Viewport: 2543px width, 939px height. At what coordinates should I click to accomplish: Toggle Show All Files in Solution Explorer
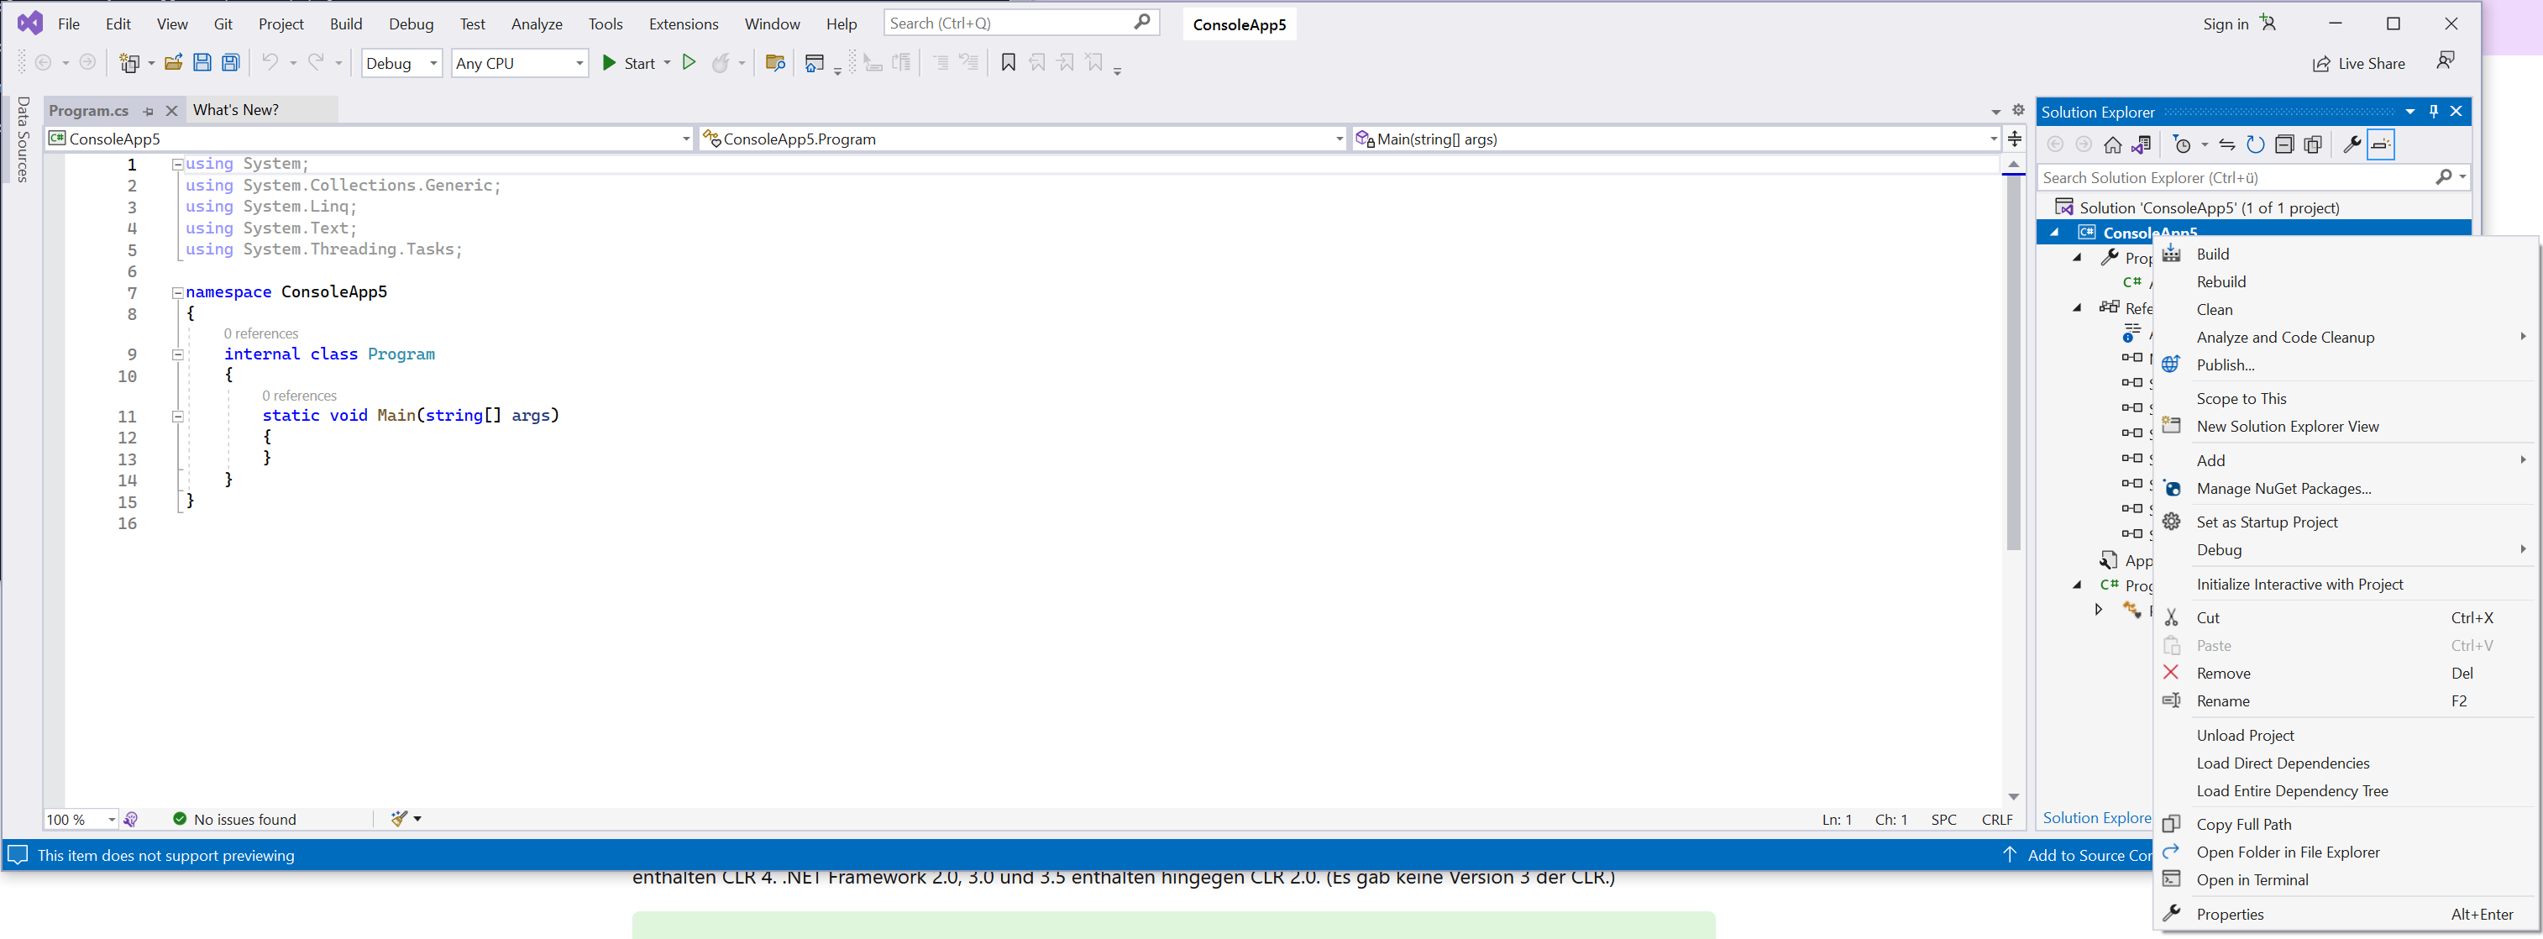(x=2313, y=145)
